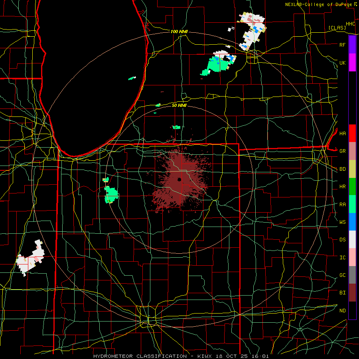Click the small green echo over the lake
This screenshot has width=359, height=359.
[x=132, y=78]
